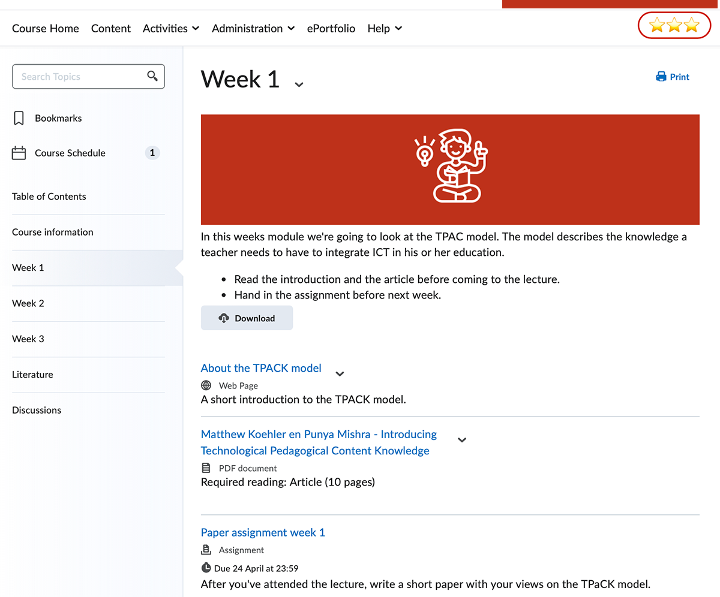Open Bookmarks in the sidebar
Screen dimensions: 720x597
pos(58,118)
